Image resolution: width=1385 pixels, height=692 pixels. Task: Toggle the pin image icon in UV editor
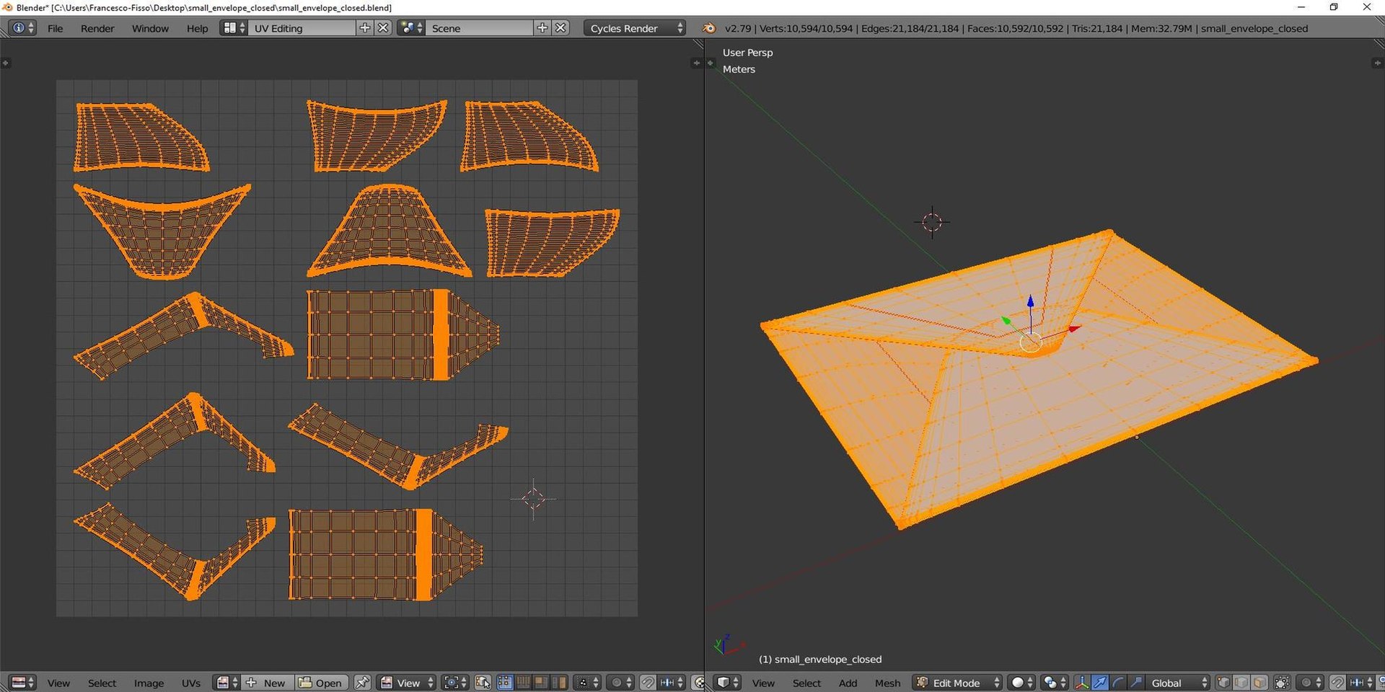(362, 683)
